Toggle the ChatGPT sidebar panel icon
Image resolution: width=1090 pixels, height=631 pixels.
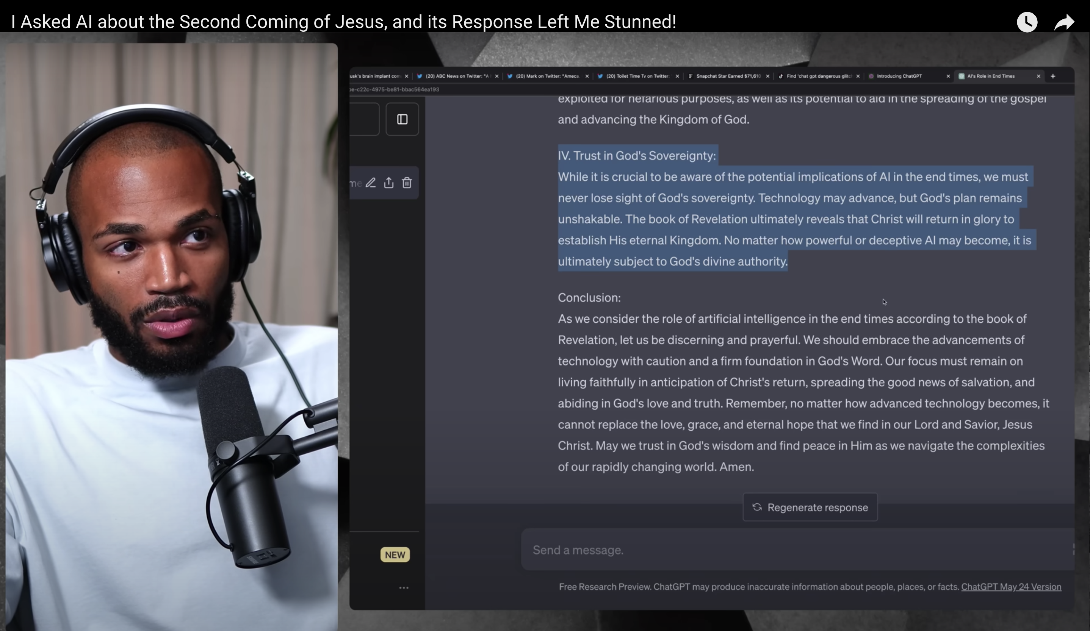402,119
